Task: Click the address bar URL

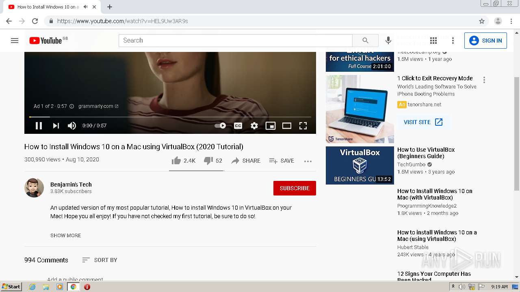Action: point(122,21)
